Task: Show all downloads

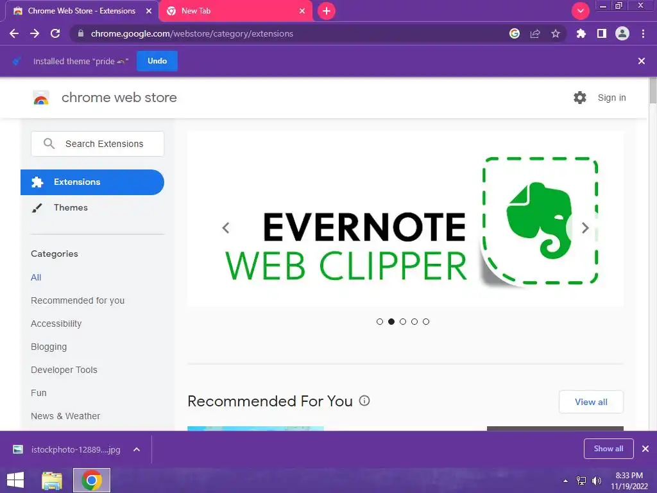Action: coord(608,449)
